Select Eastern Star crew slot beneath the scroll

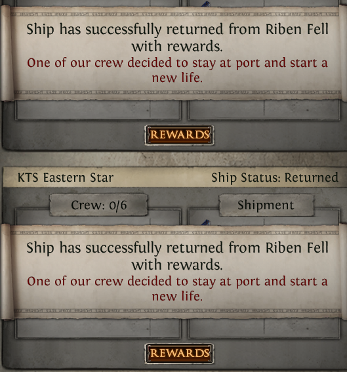pyautogui.click(x=98, y=329)
